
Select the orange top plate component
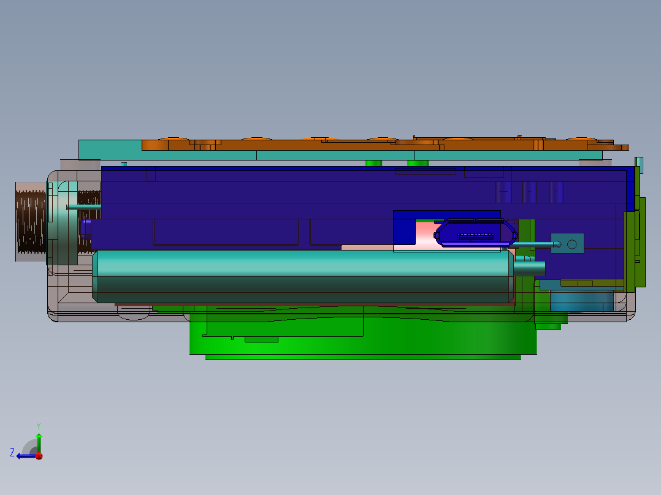pos(385,144)
